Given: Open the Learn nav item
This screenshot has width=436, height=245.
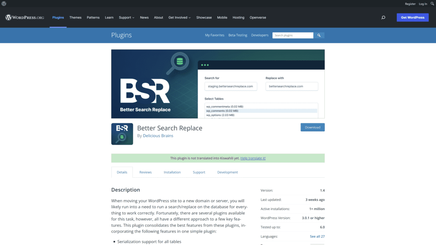Looking at the screenshot, I should pos(109,17).
